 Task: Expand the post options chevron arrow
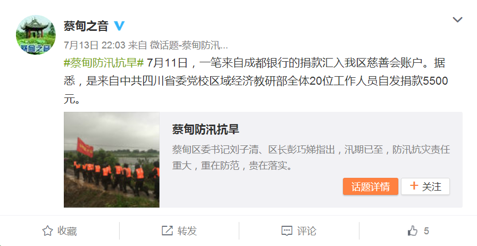(457, 20)
